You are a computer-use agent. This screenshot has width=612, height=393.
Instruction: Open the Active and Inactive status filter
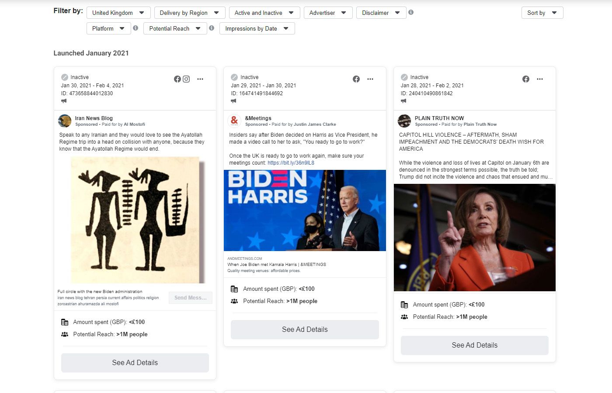264,13
